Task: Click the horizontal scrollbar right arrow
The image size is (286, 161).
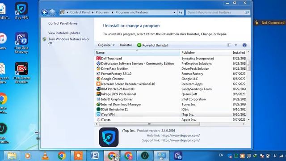Action: 244,124
